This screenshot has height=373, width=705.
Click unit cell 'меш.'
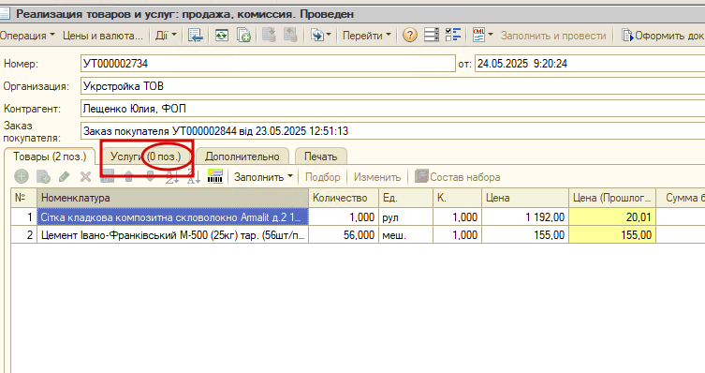[x=406, y=235]
